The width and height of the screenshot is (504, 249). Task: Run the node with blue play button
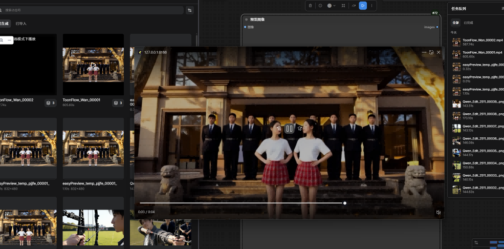363,6
